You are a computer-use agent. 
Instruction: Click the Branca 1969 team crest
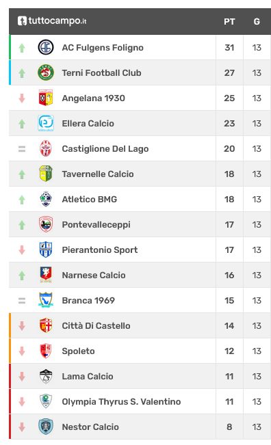tap(46, 300)
